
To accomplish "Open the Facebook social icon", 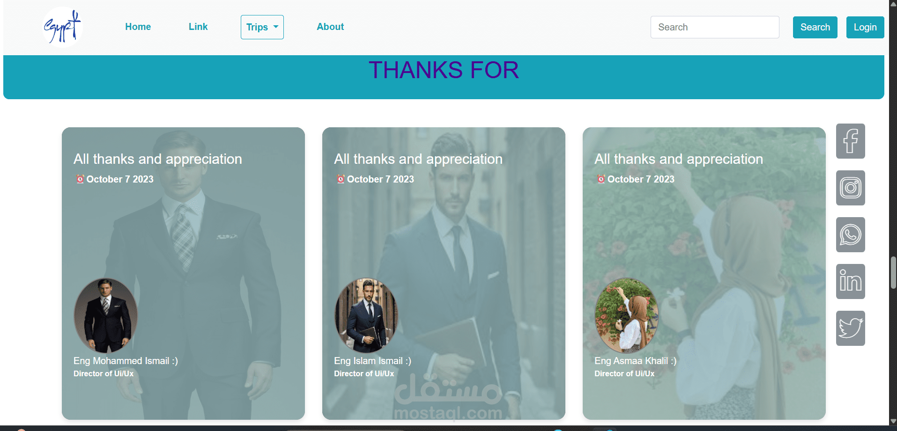I will (x=850, y=141).
